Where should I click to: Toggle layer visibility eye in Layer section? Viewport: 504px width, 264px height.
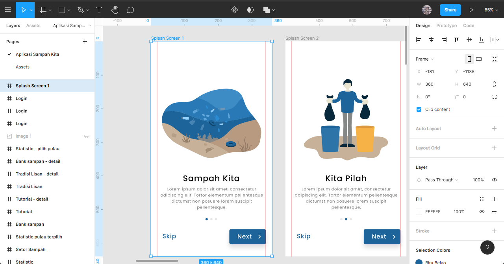coord(495,180)
